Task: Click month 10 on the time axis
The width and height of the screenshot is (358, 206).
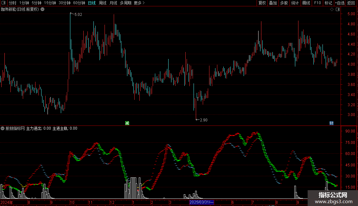Action: [x=72, y=202]
